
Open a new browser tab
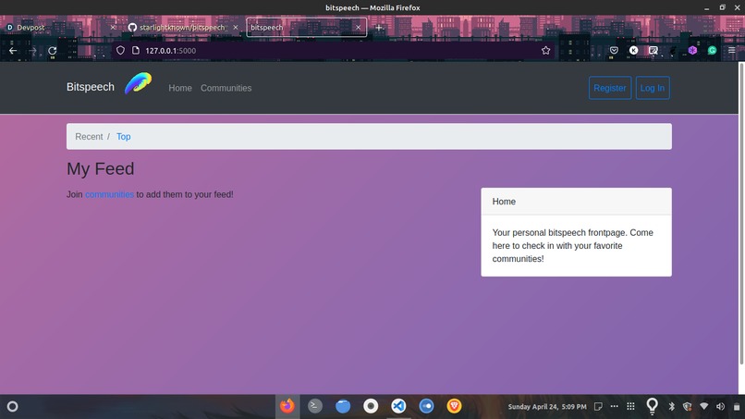tap(379, 28)
